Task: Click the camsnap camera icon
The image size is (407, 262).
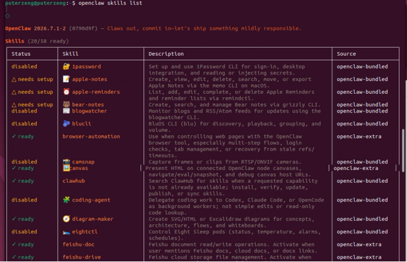Action: tap(66, 162)
